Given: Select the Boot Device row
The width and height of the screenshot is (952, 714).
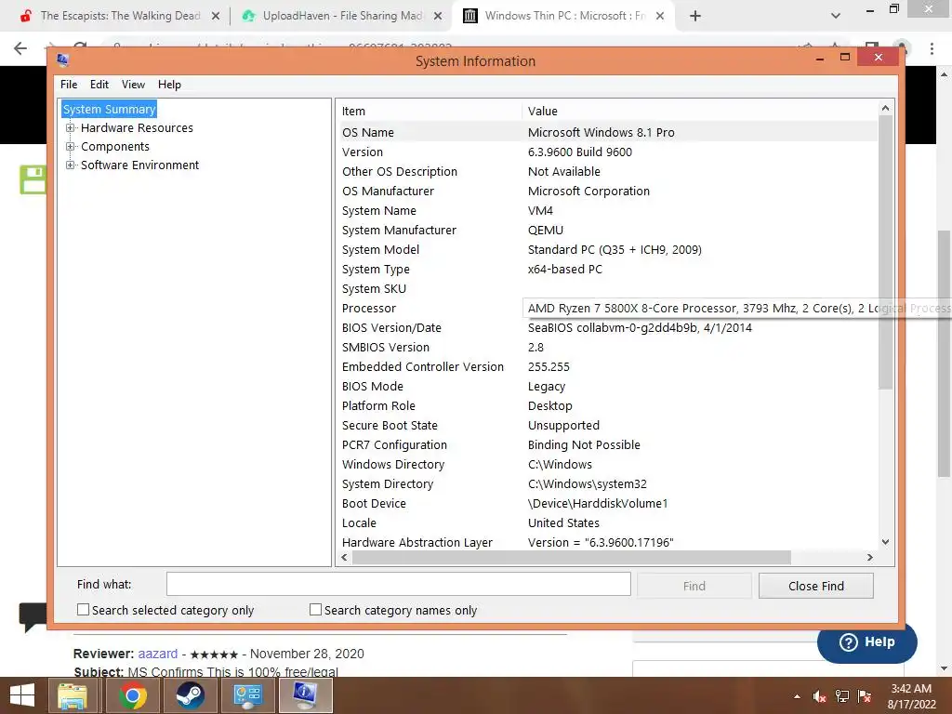Looking at the screenshot, I should [x=607, y=503].
